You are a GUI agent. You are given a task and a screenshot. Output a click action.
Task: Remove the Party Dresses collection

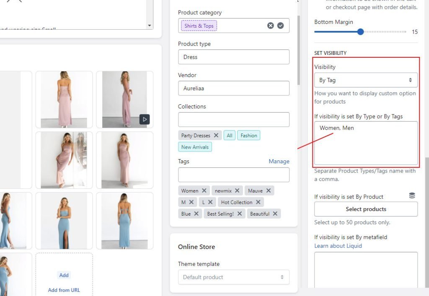(216, 135)
